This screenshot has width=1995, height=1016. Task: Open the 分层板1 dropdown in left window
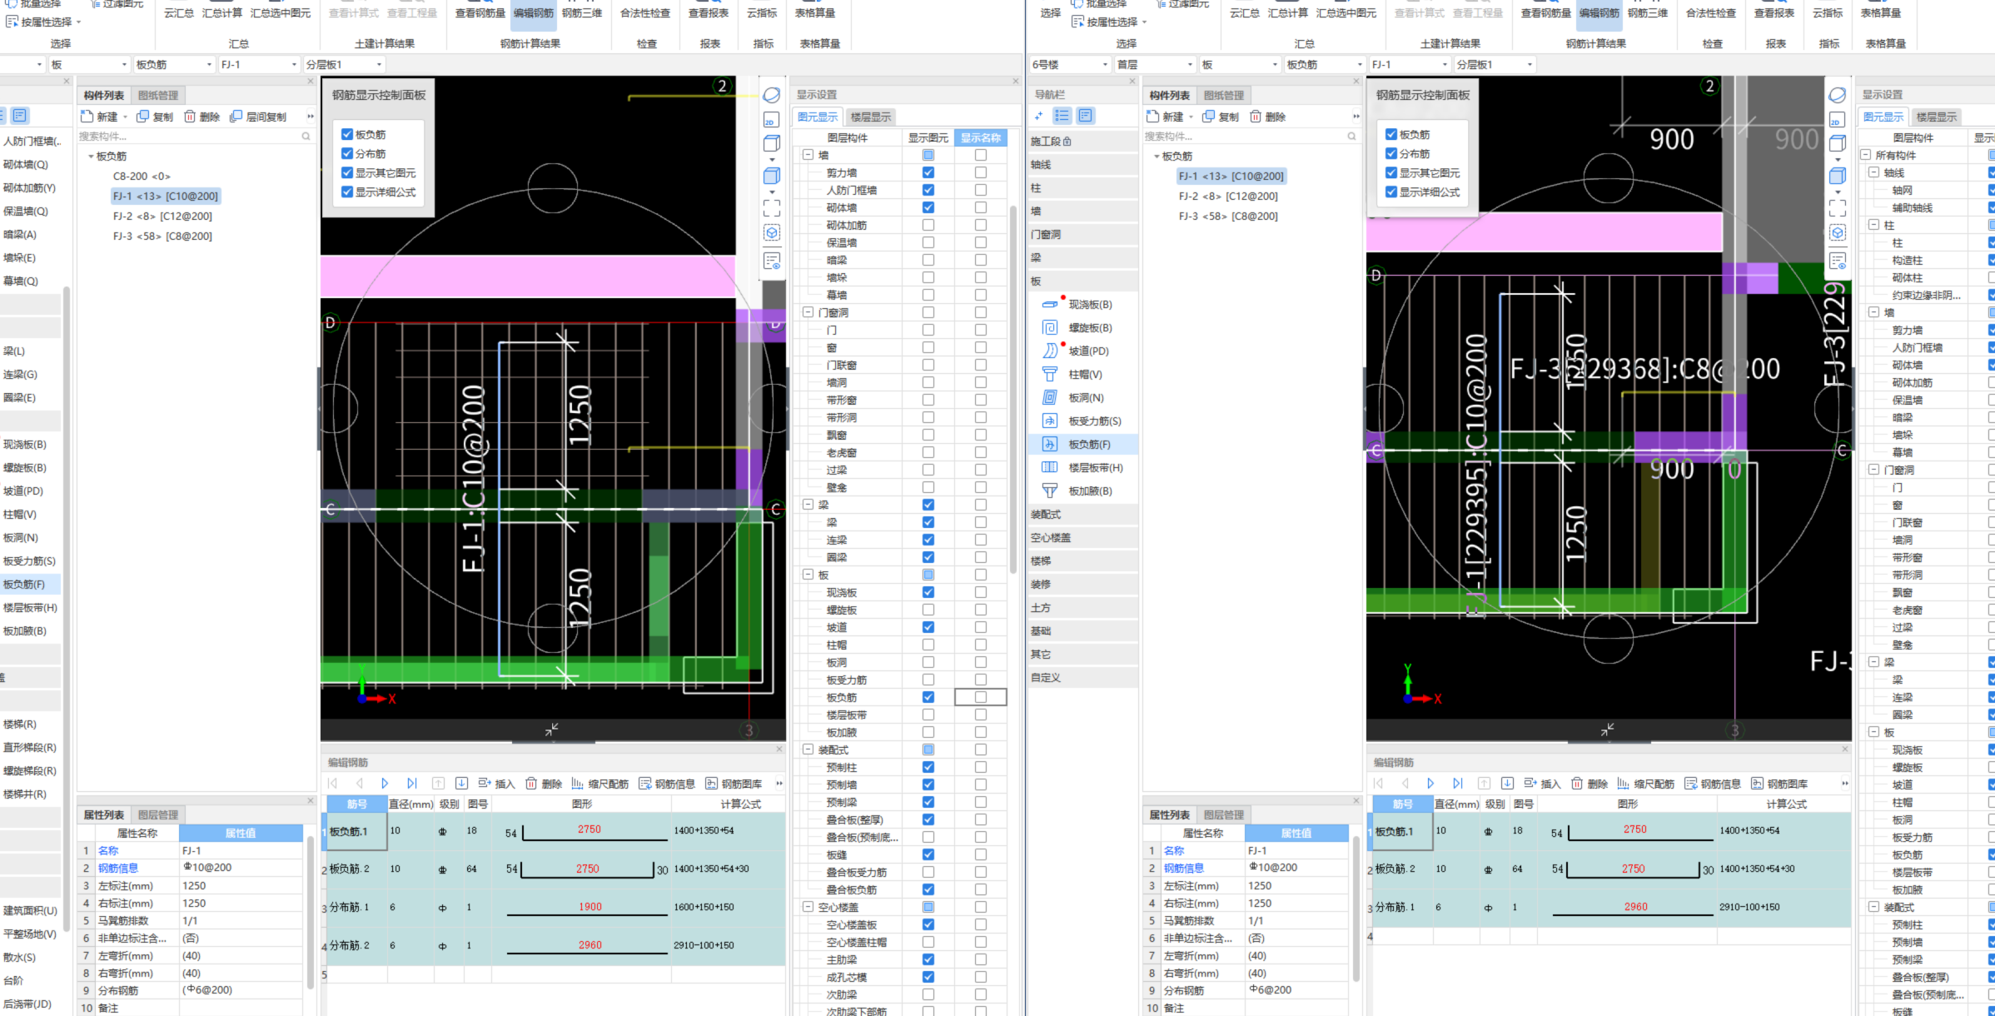click(x=343, y=64)
